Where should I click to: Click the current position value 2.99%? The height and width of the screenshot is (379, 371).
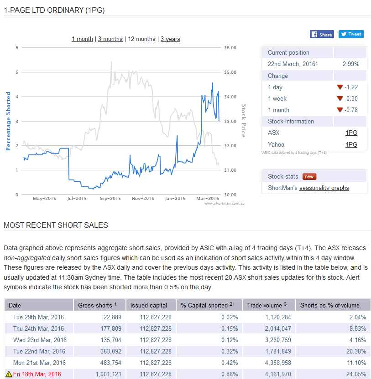tap(350, 64)
